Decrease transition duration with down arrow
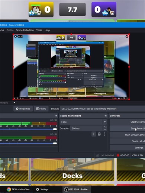This screenshot has height=193, width=145. click(x=105, y=130)
